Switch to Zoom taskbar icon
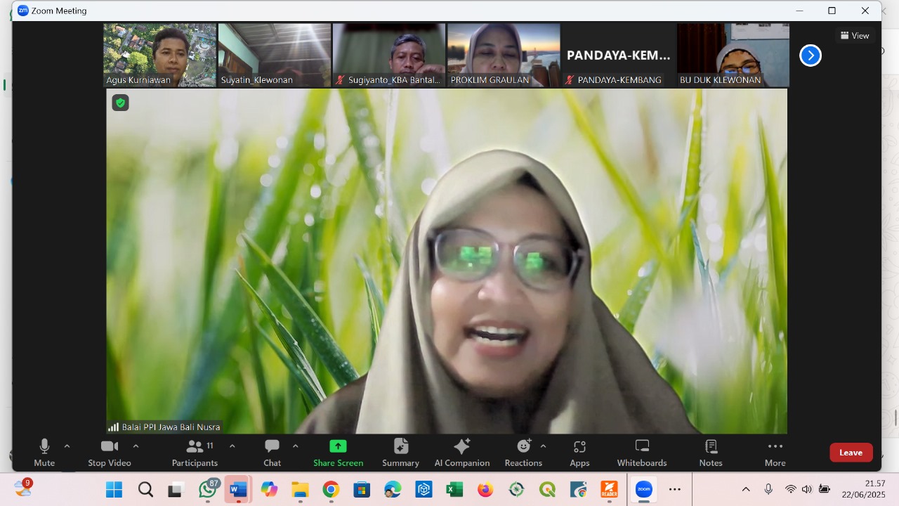Viewport: 899px width, 506px height. point(644,489)
